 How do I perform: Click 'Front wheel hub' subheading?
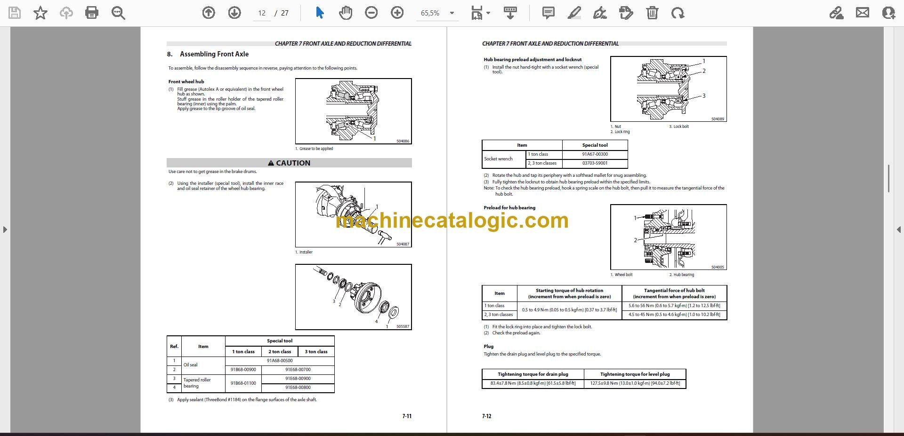186,82
